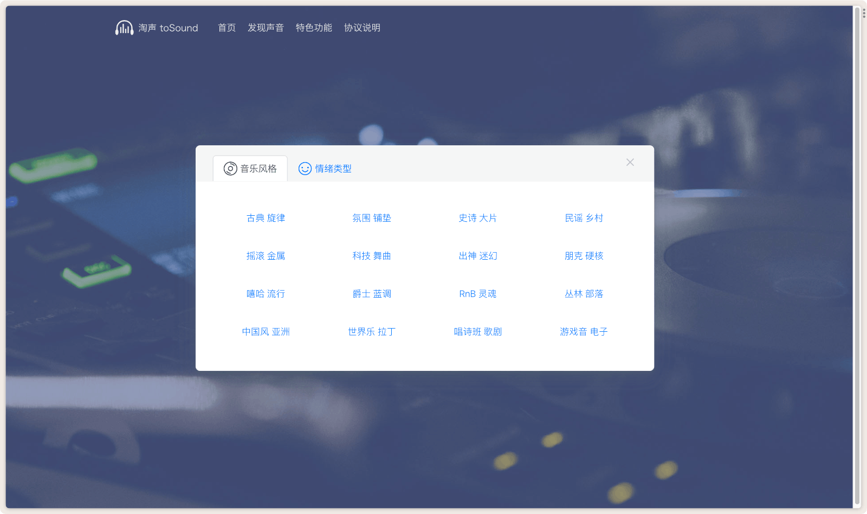
Task: Choose the 古典 旋律 genre
Action: click(x=266, y=218)
